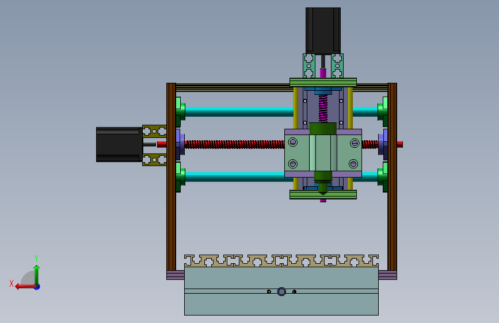The image size is (499, 323).
Task: Select the lower-right screw on carriage block
Action: [353, 164]
